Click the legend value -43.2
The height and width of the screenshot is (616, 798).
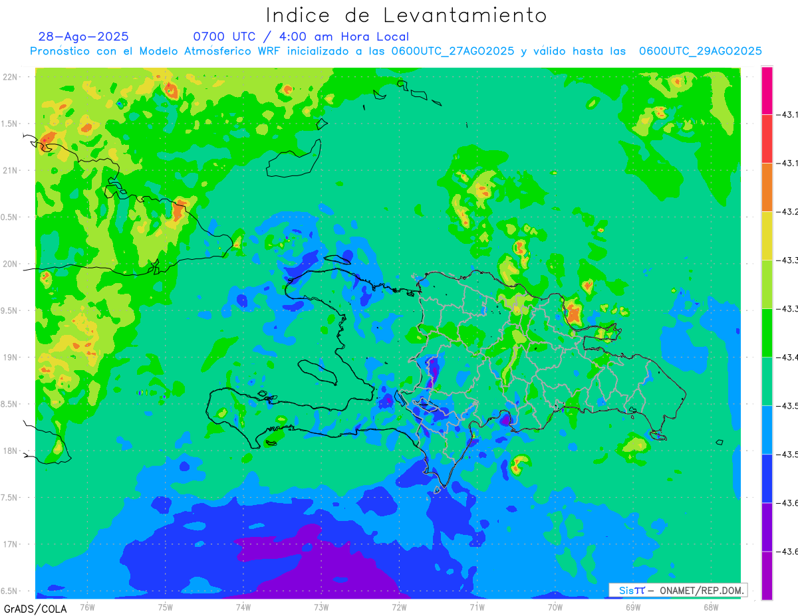click(x=789, y=212)
